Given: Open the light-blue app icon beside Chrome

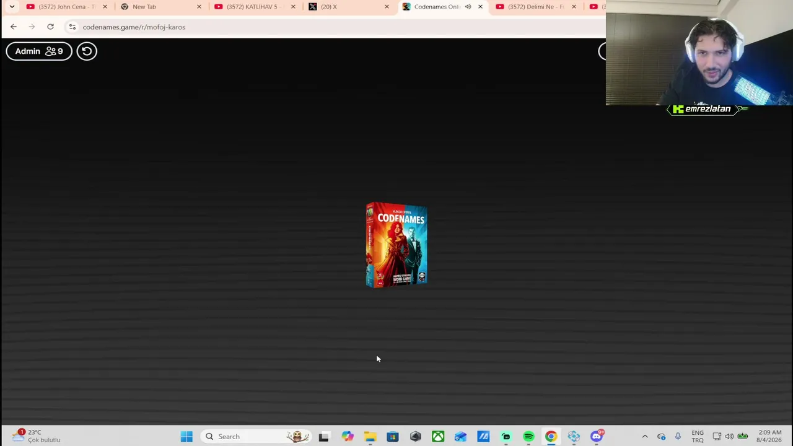Looking at the screenshot, I should click(x=574, y=437).
